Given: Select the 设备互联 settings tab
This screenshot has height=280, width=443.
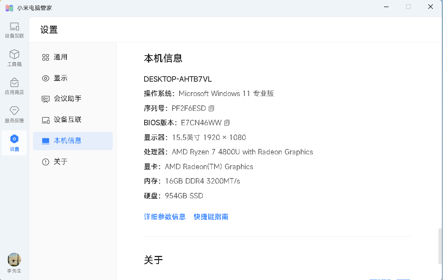Looking at the screenshot, I should [73, 120].
